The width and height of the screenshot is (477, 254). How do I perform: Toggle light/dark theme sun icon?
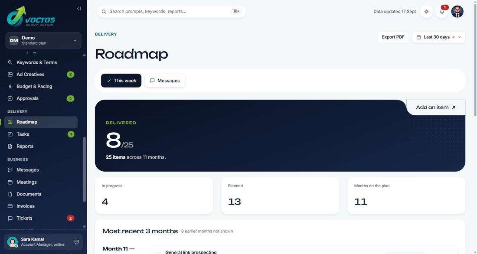pyautogui.click(x=427, y=12)
